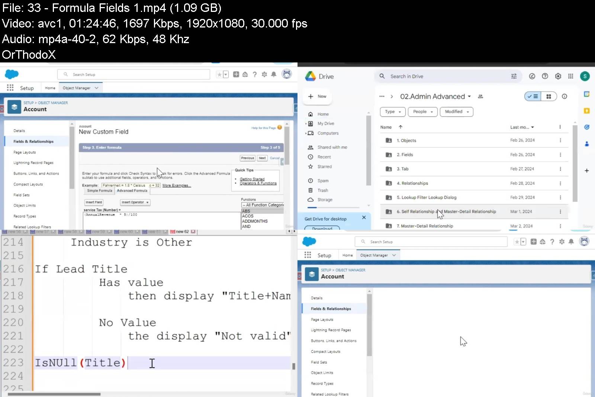Click the New button in Drive
Viewport: 595px width, 397px height.
pos(318,96)
